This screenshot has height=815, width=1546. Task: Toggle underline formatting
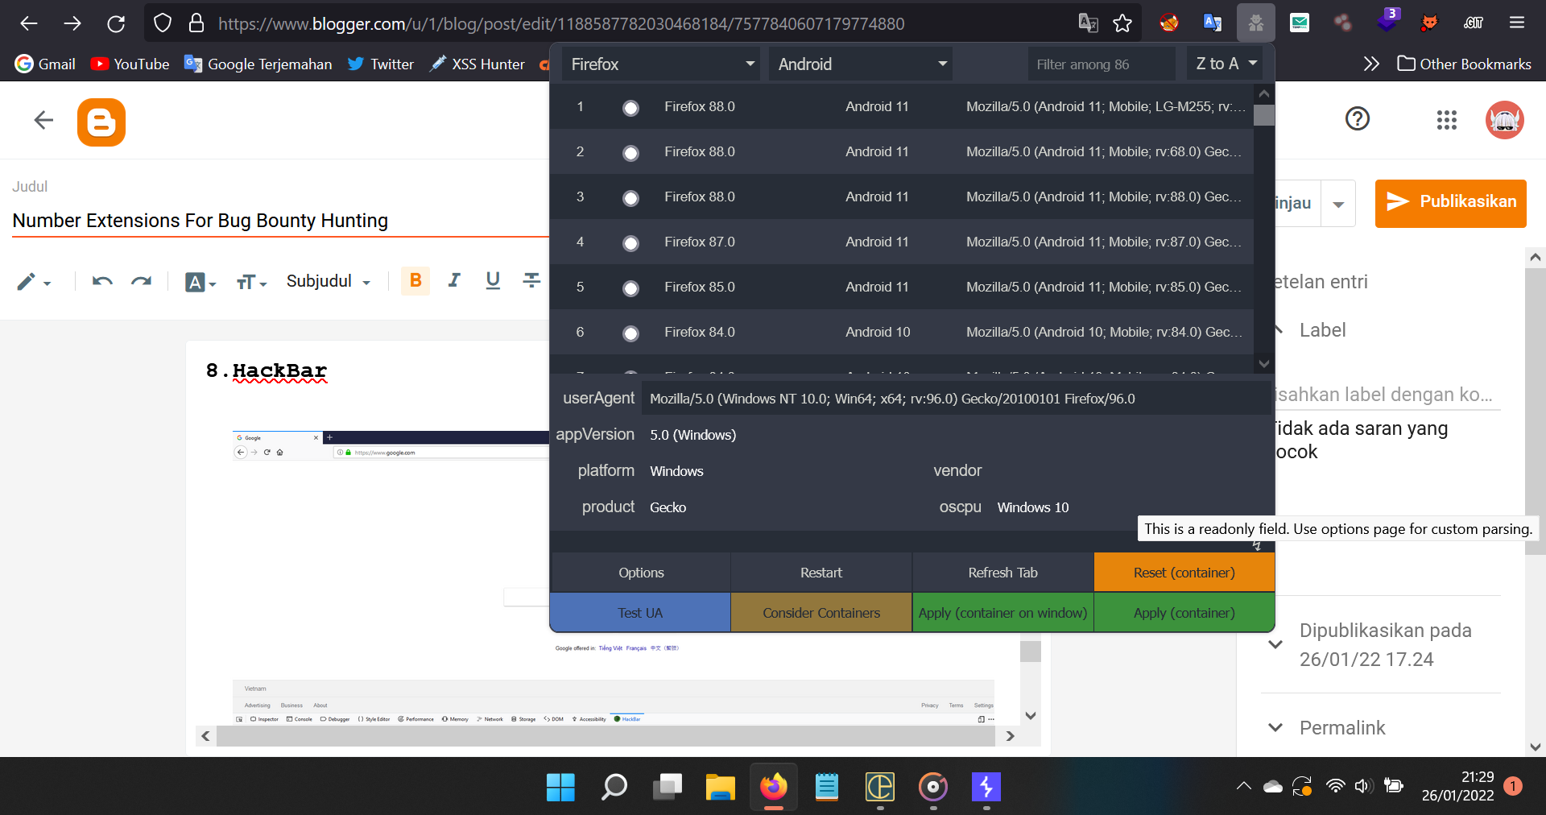coord(493,280)
